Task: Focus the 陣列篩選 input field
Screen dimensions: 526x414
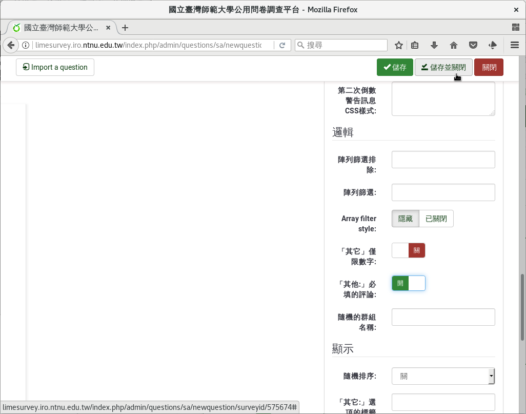Action: [x=443, y=192]
